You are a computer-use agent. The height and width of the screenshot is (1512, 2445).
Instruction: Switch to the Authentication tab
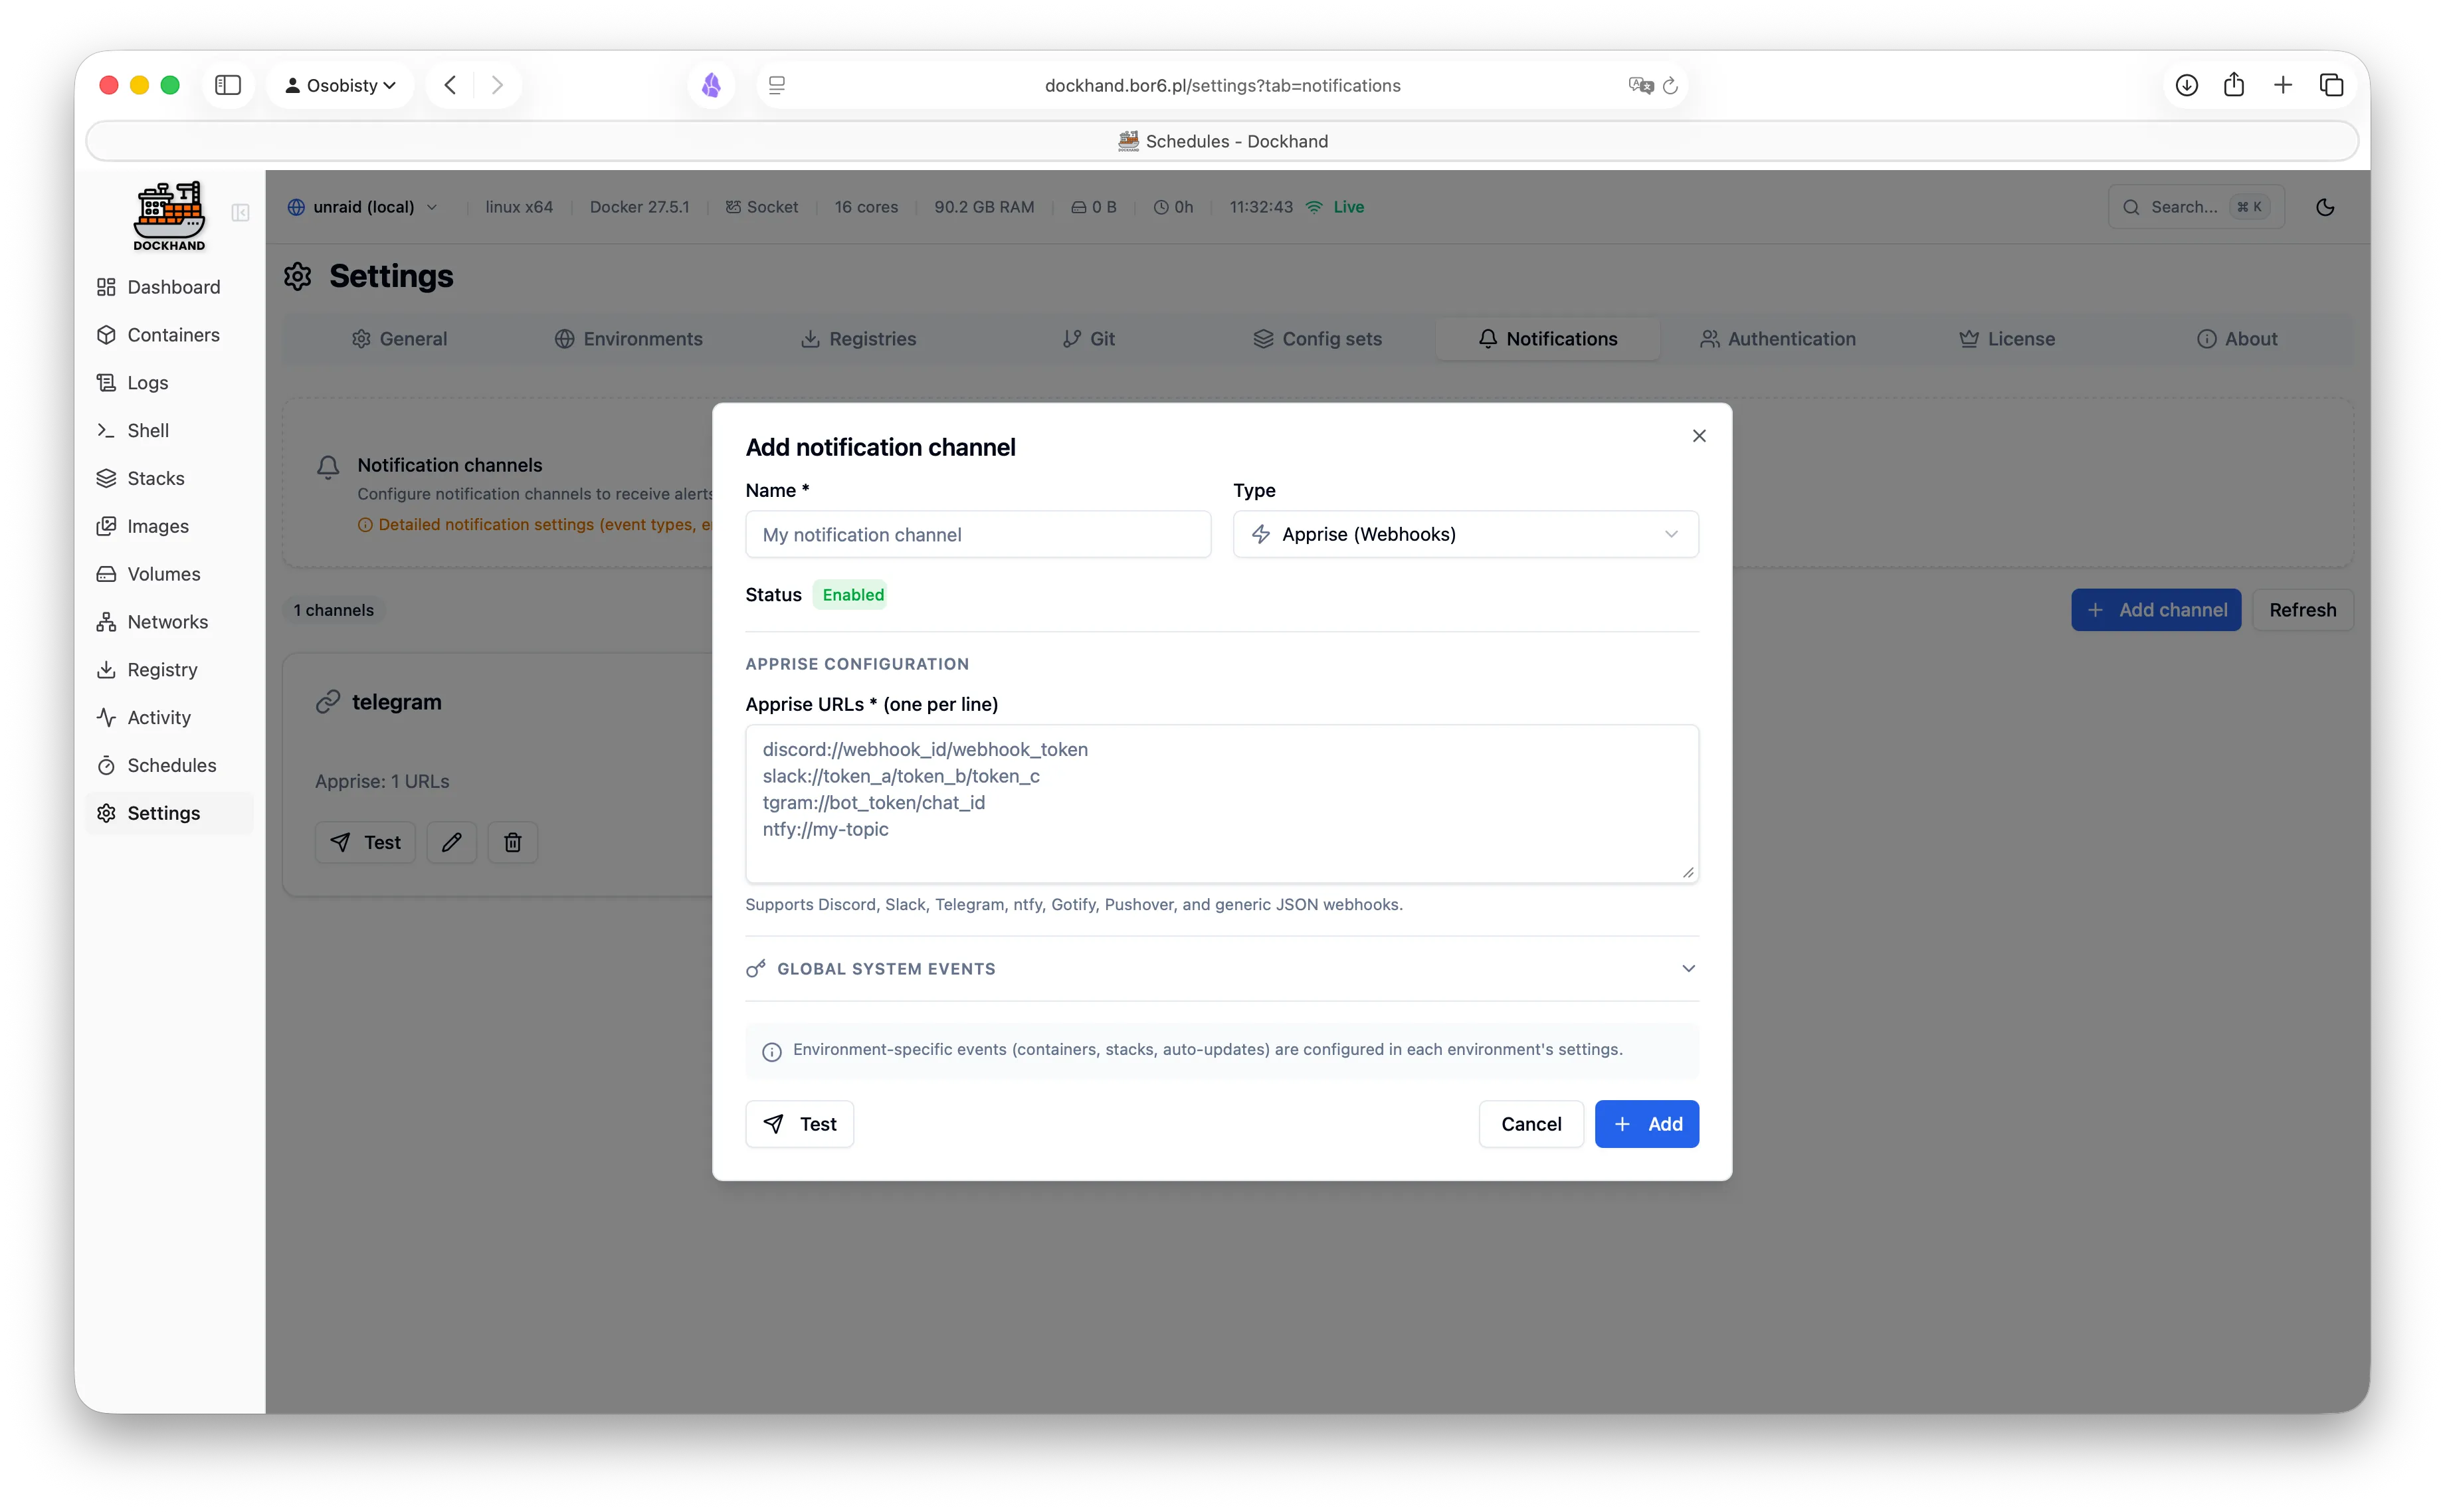[1777, 339]
